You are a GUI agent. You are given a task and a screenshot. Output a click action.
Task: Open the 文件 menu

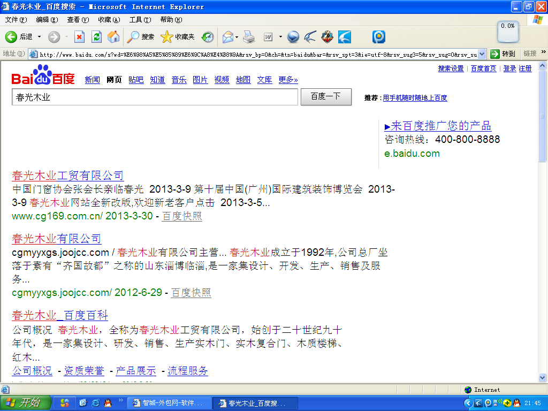pos(16,20)
